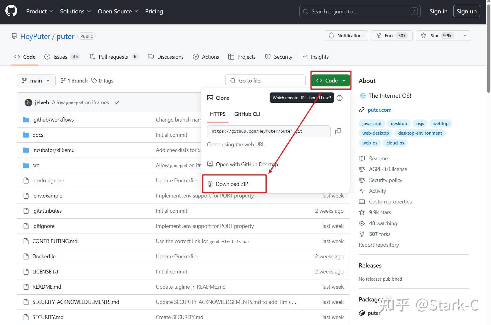Focus the Go to file field

point(265,81)
